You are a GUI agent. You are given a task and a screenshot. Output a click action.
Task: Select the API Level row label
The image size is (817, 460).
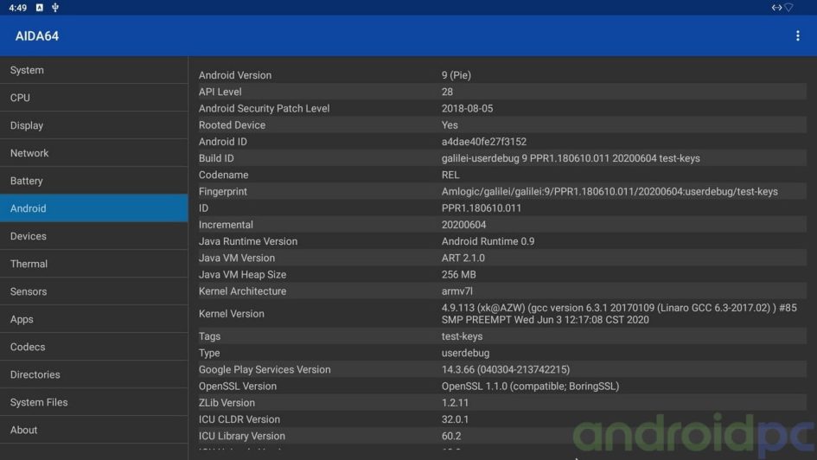[220, 92]
